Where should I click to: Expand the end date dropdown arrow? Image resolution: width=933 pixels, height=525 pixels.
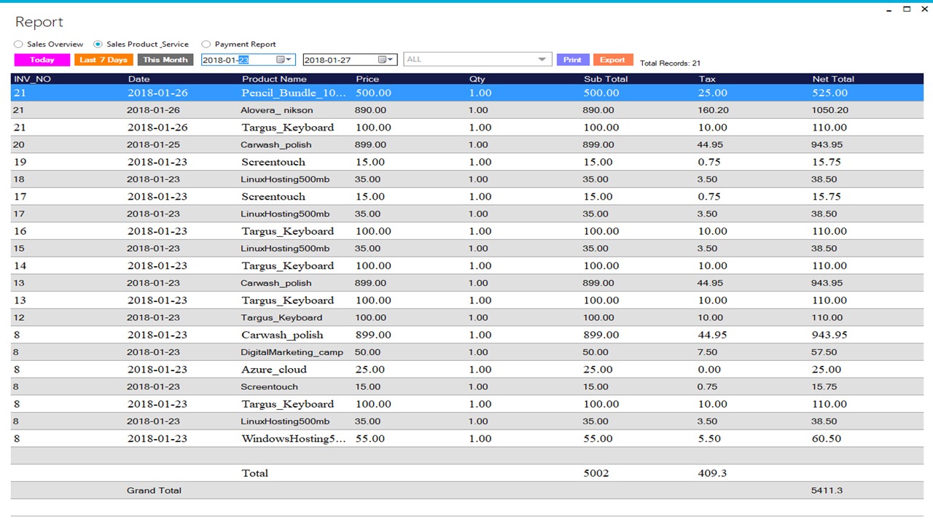point(391,59)
